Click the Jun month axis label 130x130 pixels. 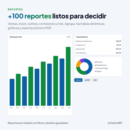pyautogui.click(x=43, y=107)
